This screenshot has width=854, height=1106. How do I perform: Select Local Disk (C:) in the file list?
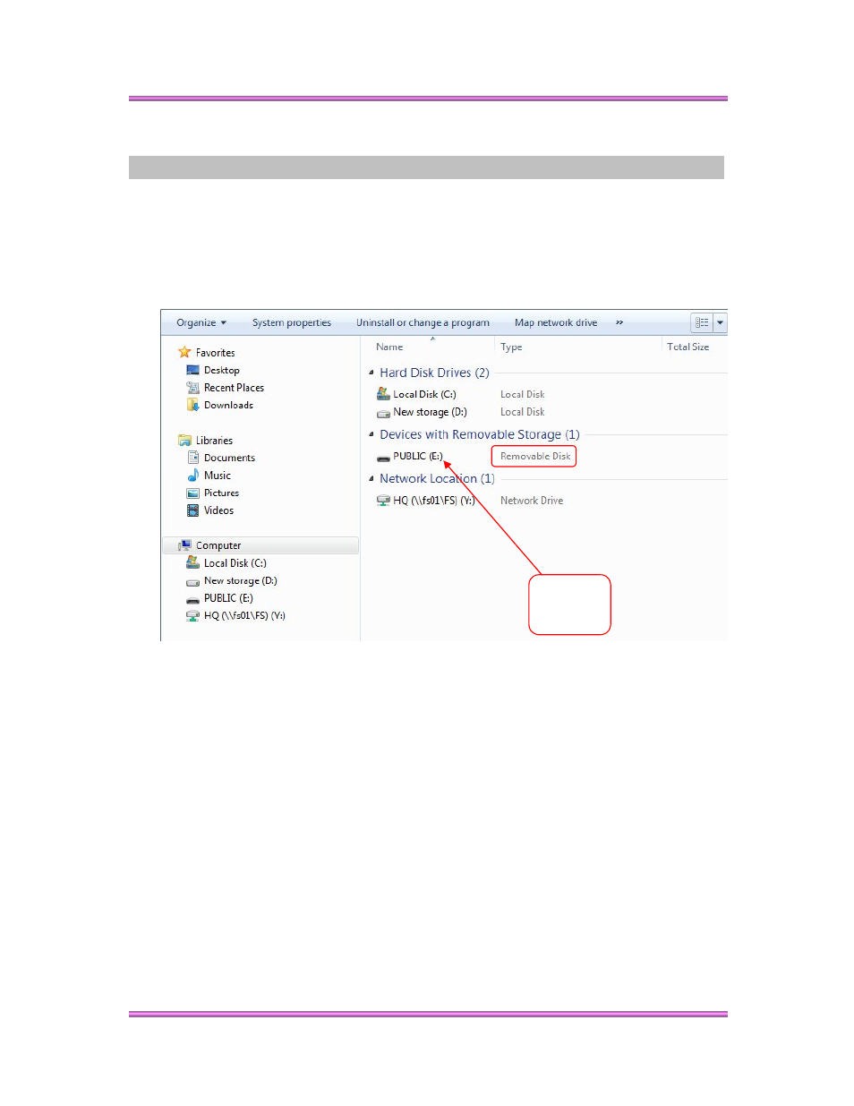click(x=425, y=395)
